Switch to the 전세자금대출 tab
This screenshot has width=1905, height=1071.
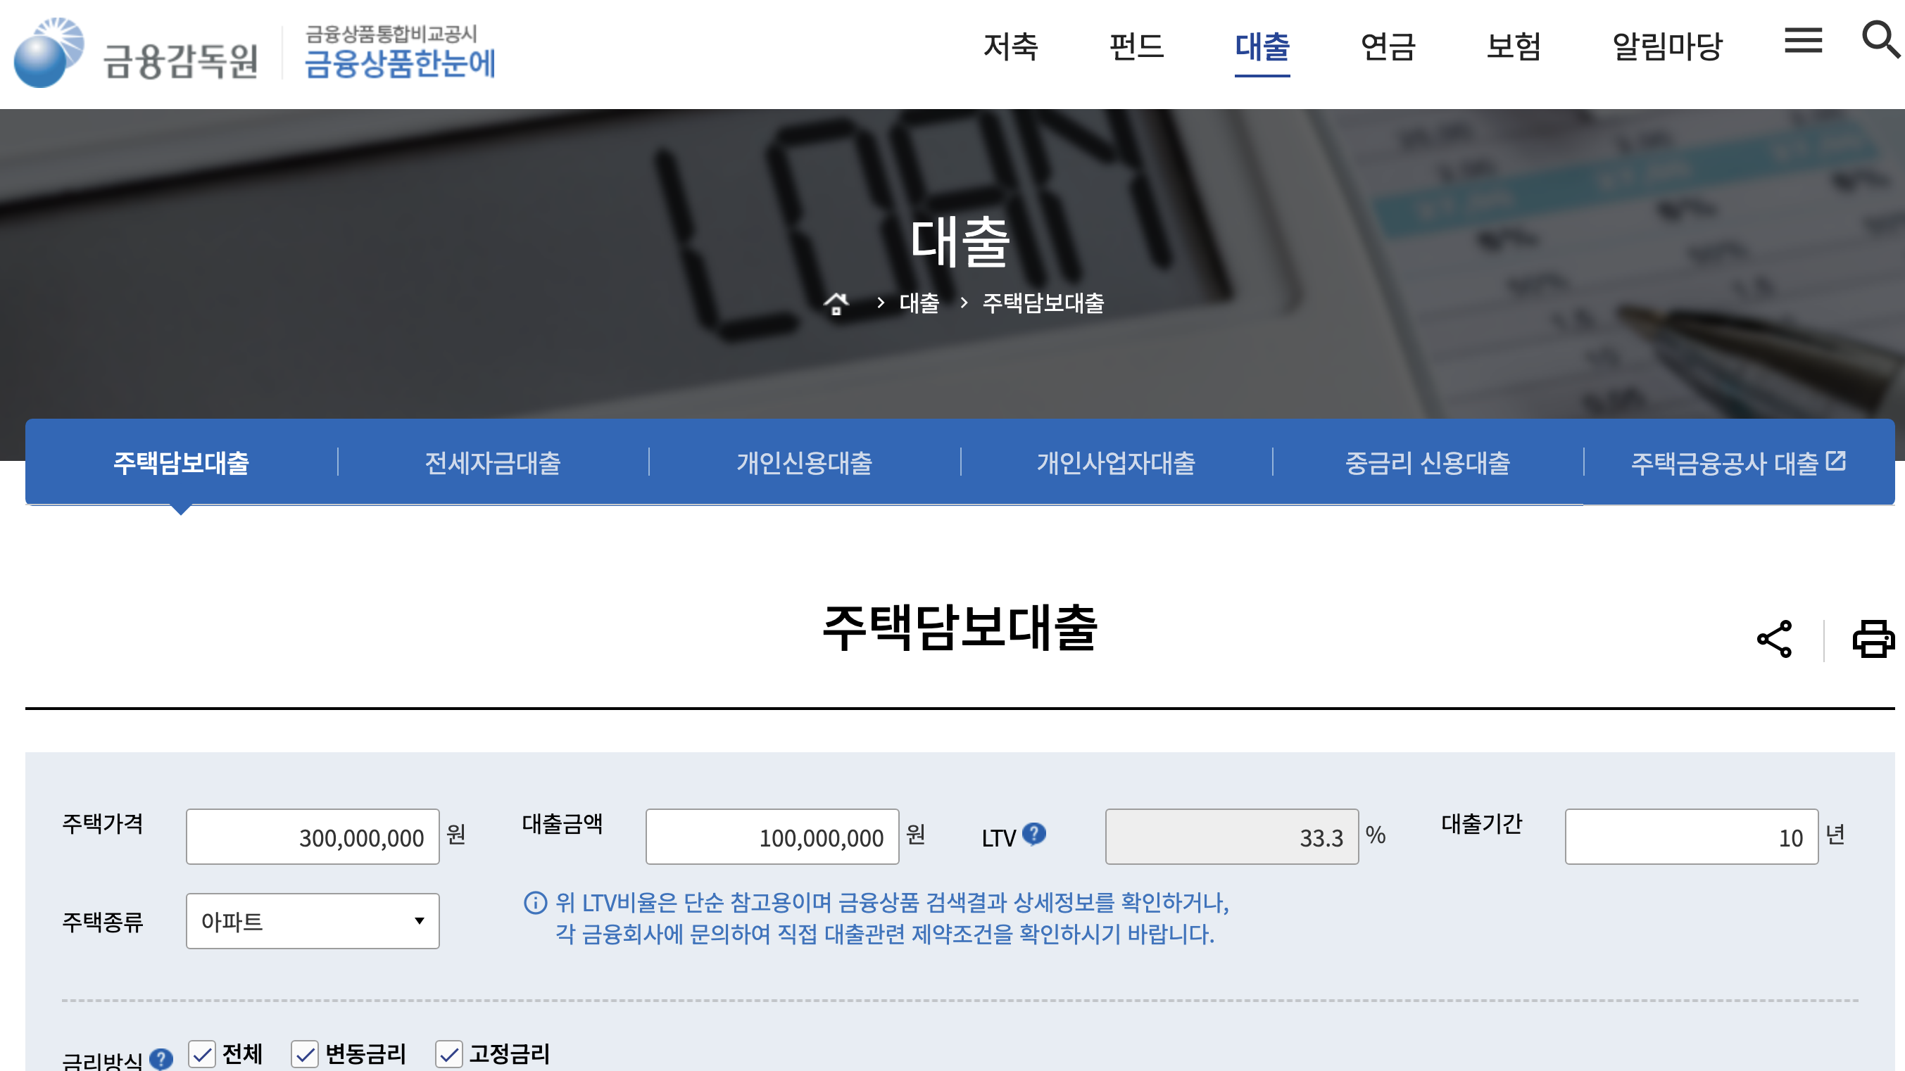493,463
